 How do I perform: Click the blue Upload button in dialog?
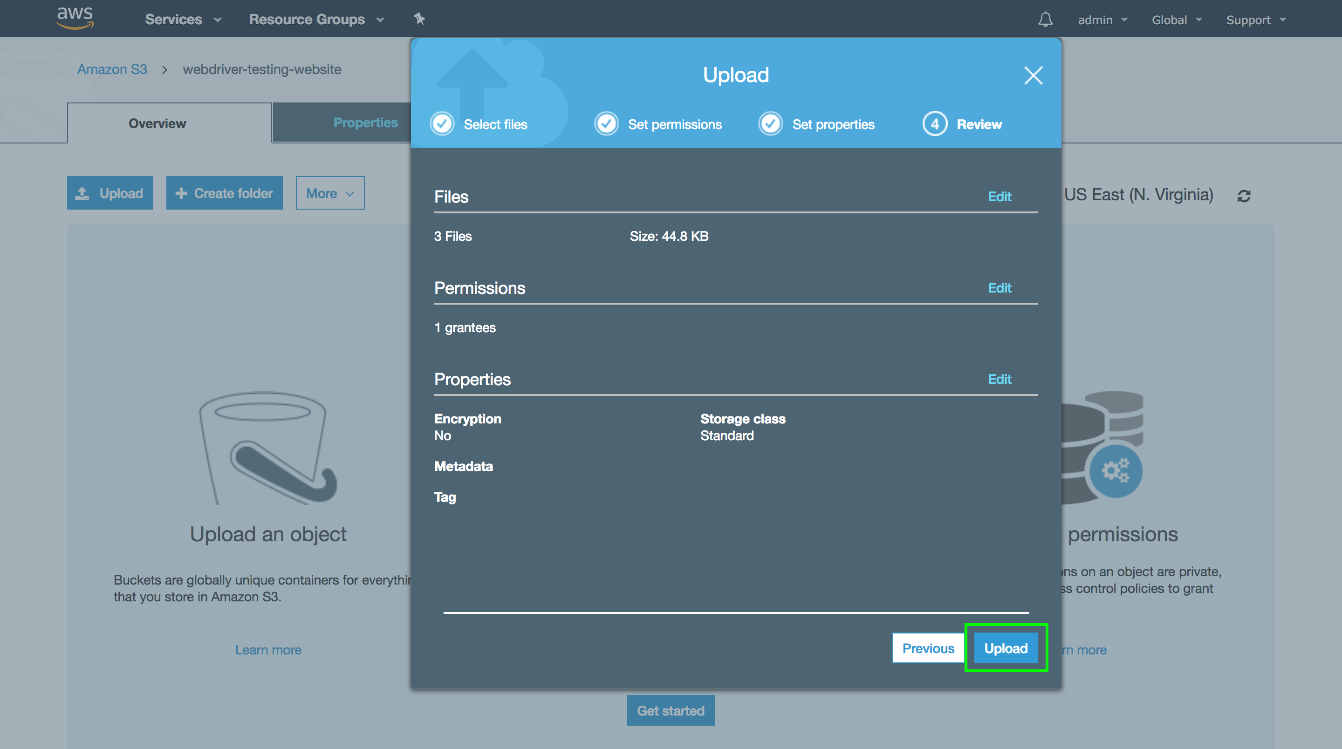click(1006, 648)
